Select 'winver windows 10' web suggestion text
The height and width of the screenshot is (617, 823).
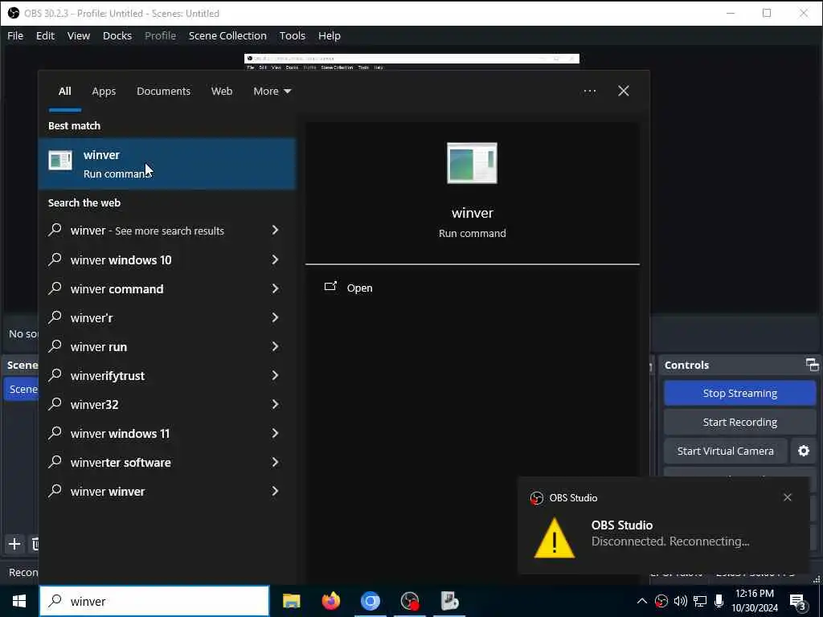pos(121,260)
